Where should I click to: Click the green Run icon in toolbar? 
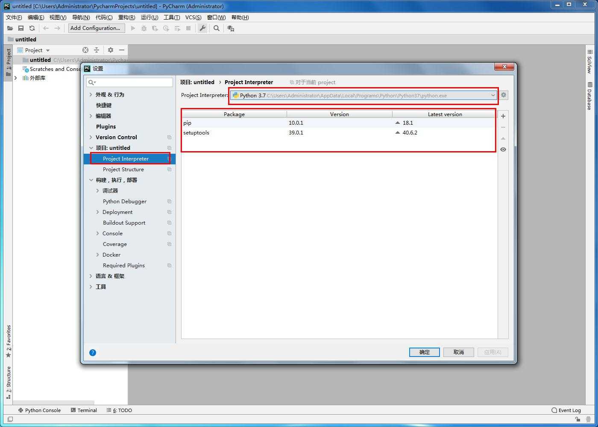coord(133,28)
